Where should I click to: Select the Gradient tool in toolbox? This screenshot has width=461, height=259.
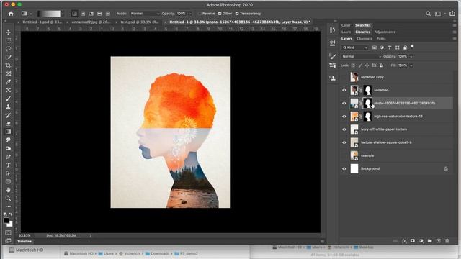point(8,132)
